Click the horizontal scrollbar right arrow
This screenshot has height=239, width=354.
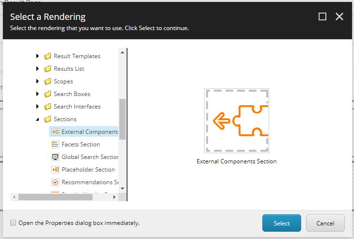coord(114,197)
